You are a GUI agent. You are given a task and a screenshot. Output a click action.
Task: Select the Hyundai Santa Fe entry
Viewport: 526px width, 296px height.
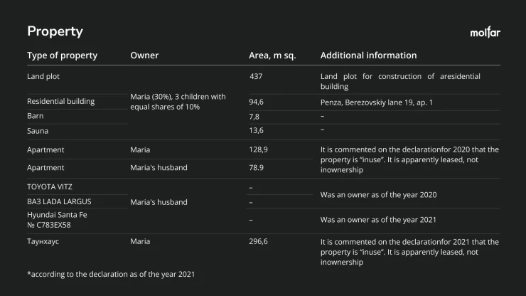(57, 220)
